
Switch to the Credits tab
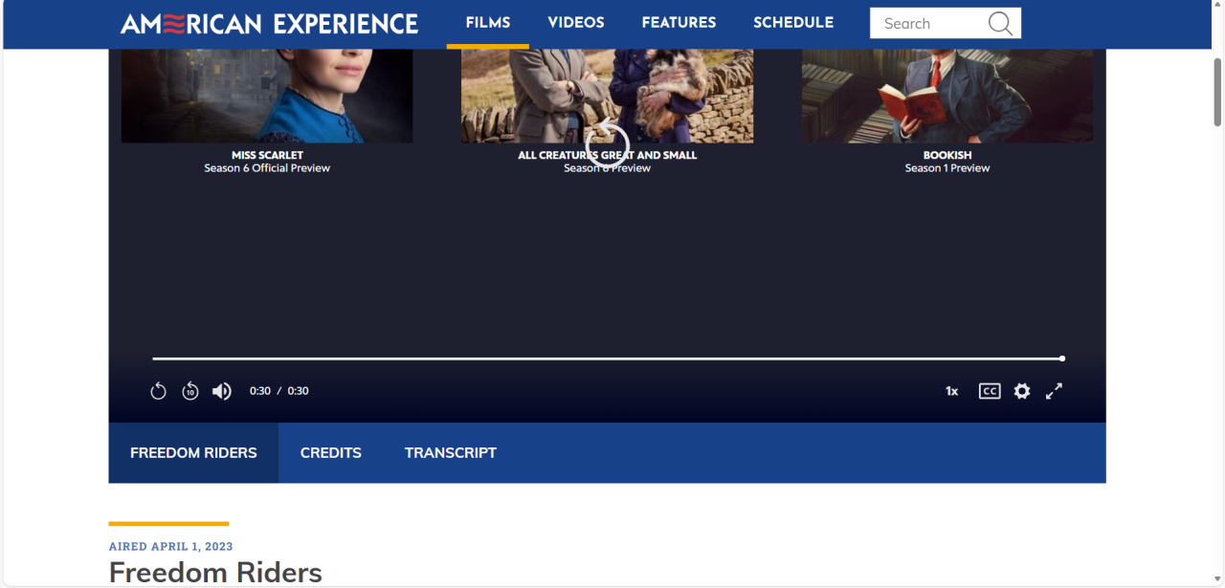coord(331,453)
